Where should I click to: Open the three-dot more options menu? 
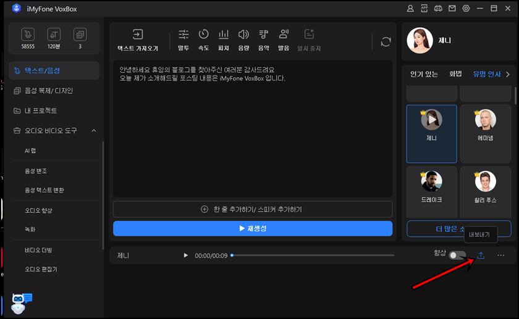click(x=501, y=255)
